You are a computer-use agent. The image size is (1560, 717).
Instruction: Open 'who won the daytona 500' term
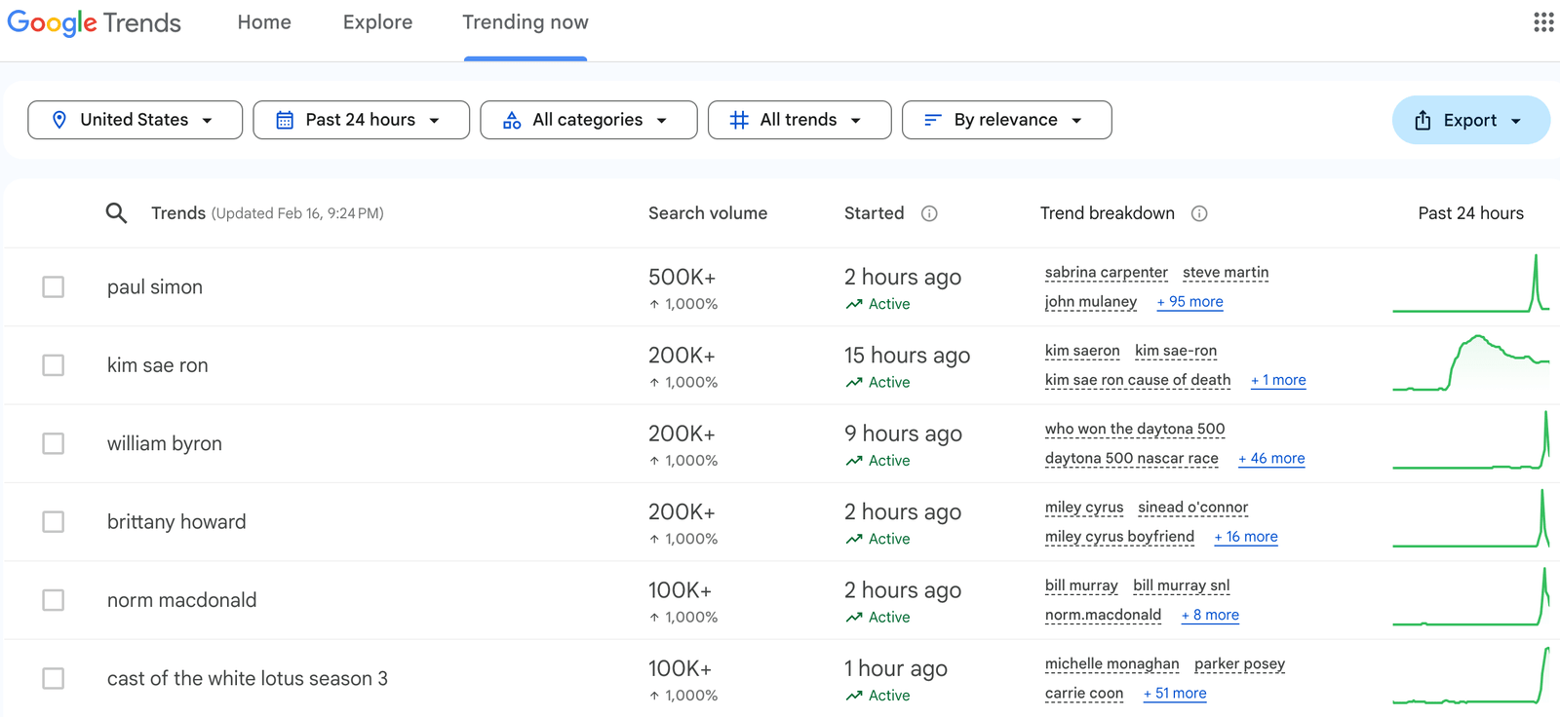1135,429
